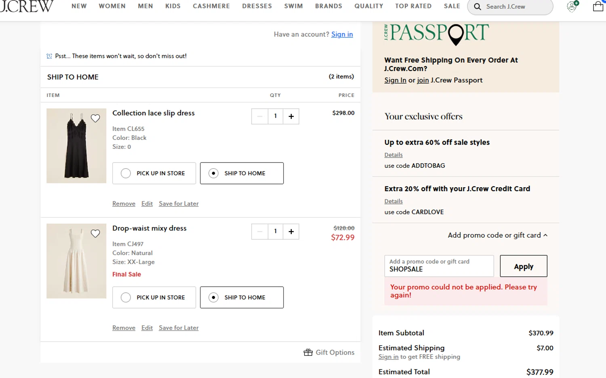Open the NEW menu
606x378 pixels.
click(x=79, y=6)
